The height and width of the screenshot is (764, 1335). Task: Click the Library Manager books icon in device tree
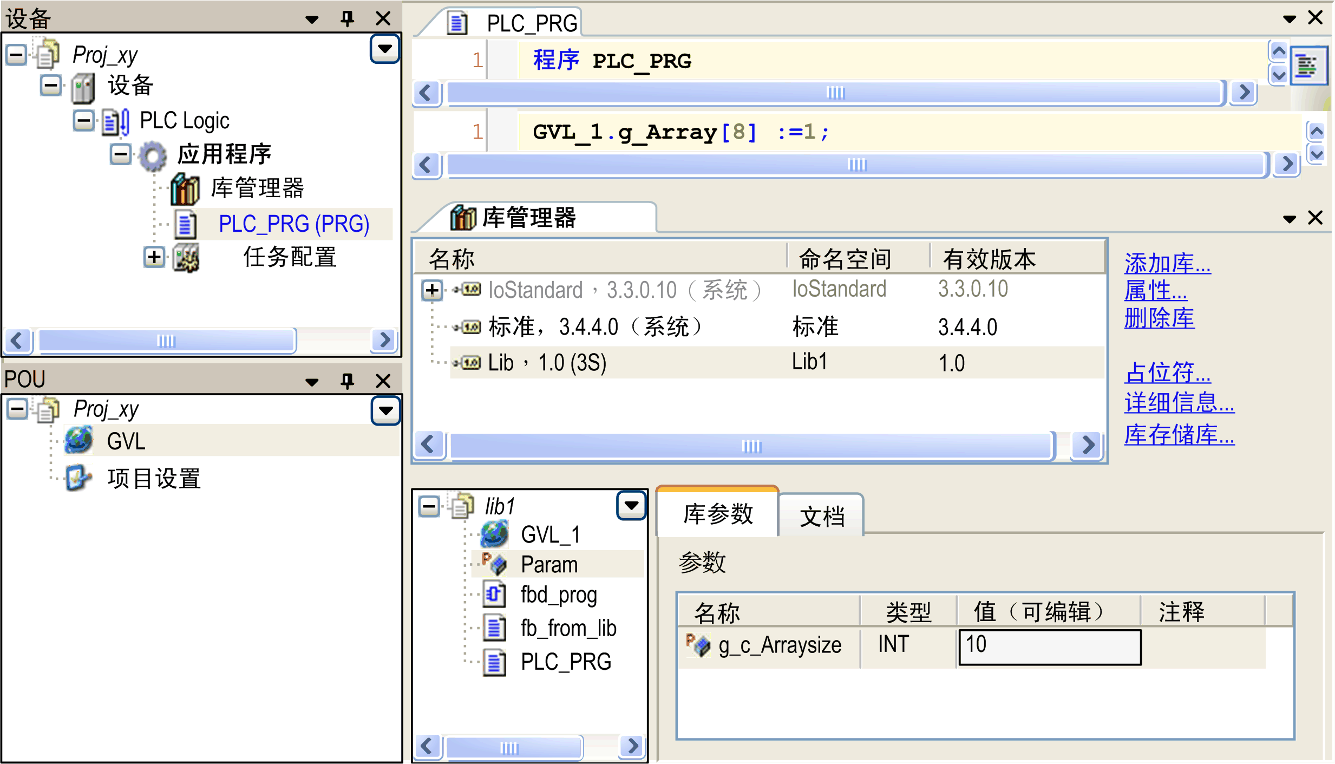185,189
